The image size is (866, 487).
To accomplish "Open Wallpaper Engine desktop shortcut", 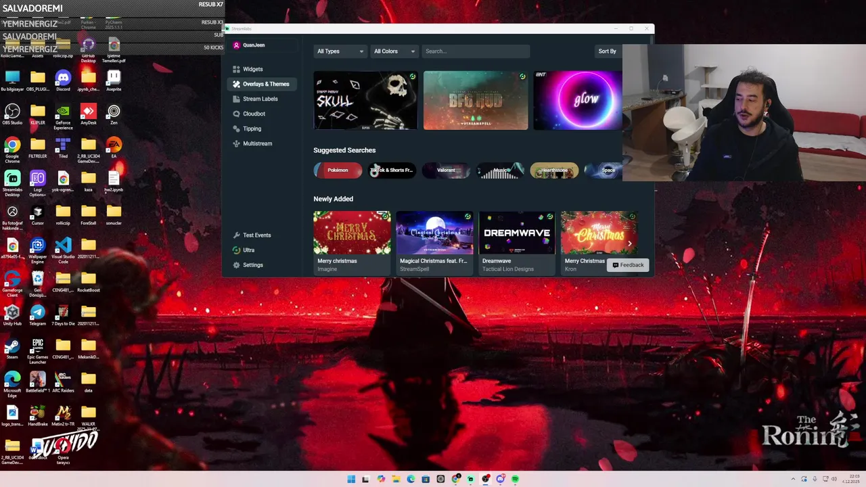I will pos(38,251).
